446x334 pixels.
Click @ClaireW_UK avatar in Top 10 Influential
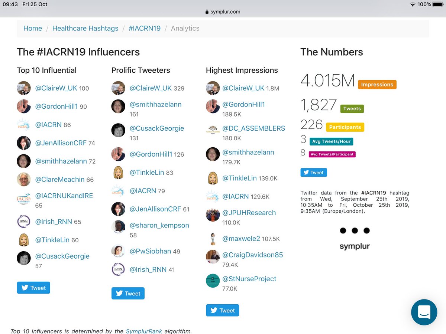pyautogui.click(x=24, y=88)
